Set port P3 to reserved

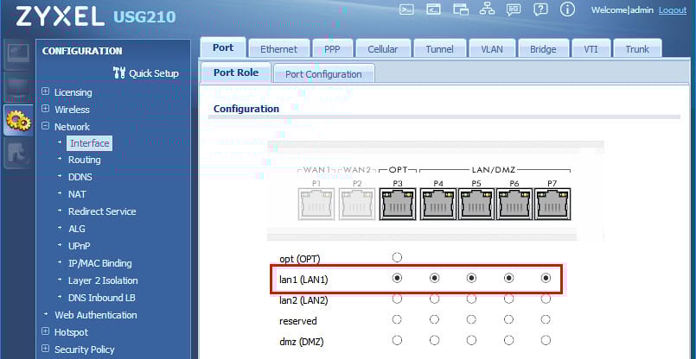click(397, 319)
